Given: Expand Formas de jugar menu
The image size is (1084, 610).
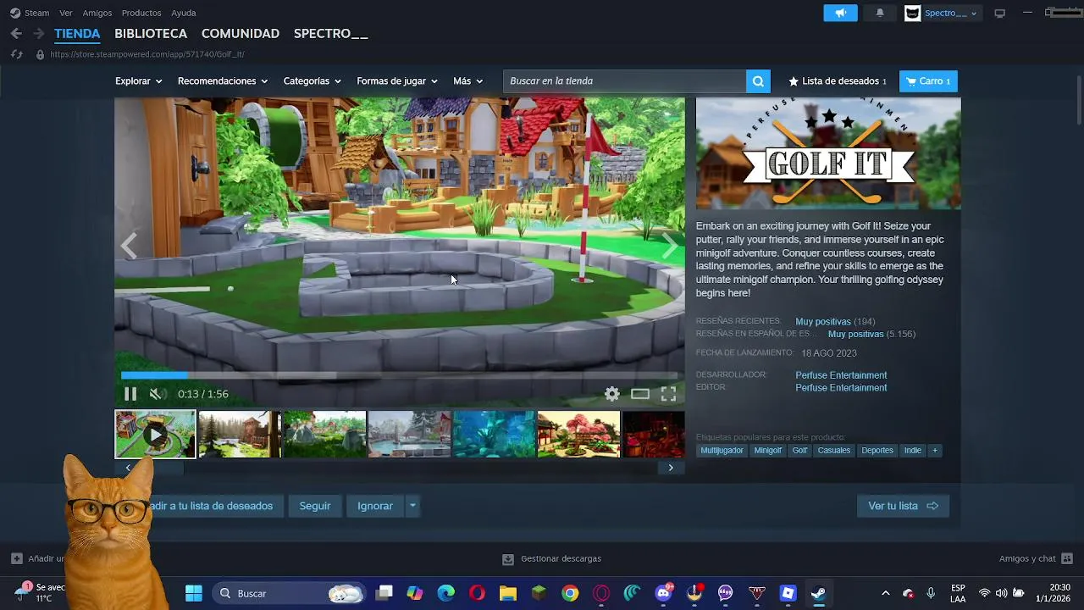Looking at the screenshot, I should [x=397, y=81].
